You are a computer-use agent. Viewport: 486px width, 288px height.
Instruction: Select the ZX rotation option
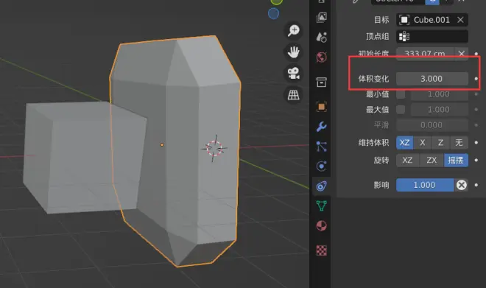coord(432,161)
